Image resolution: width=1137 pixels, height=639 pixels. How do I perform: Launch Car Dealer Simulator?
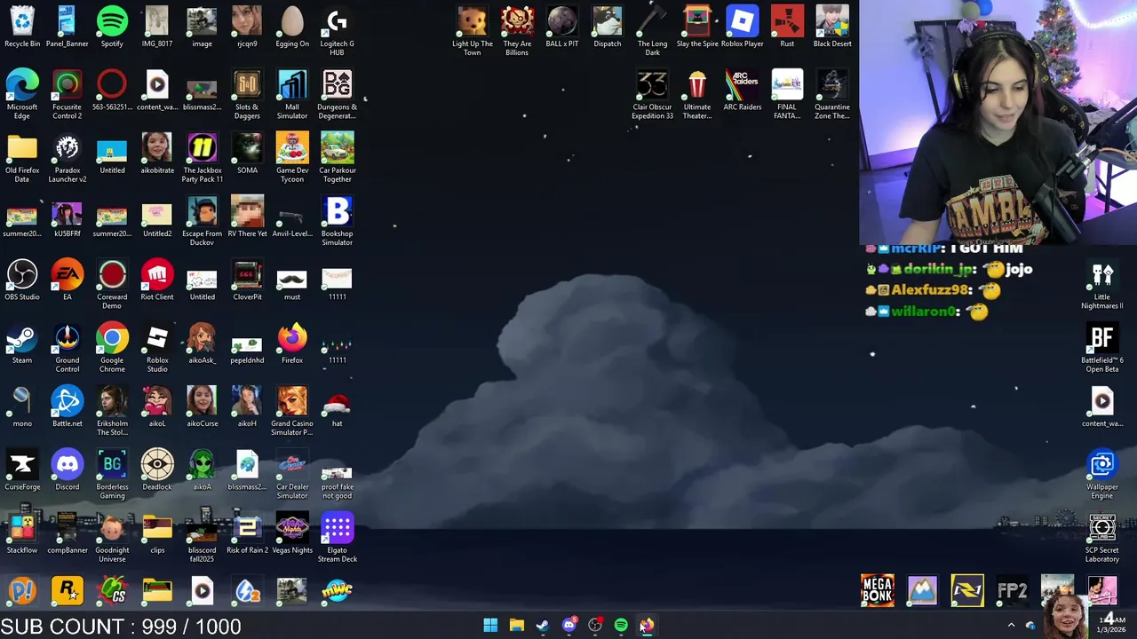tap(292, 475)
